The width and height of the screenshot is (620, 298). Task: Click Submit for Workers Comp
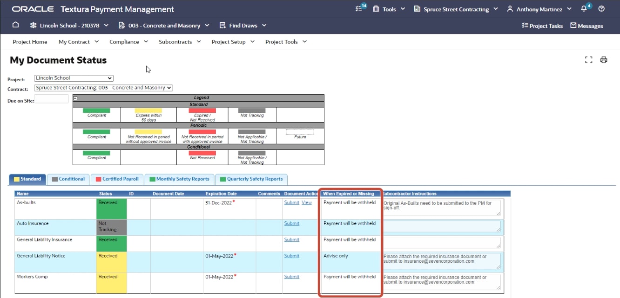291,277
